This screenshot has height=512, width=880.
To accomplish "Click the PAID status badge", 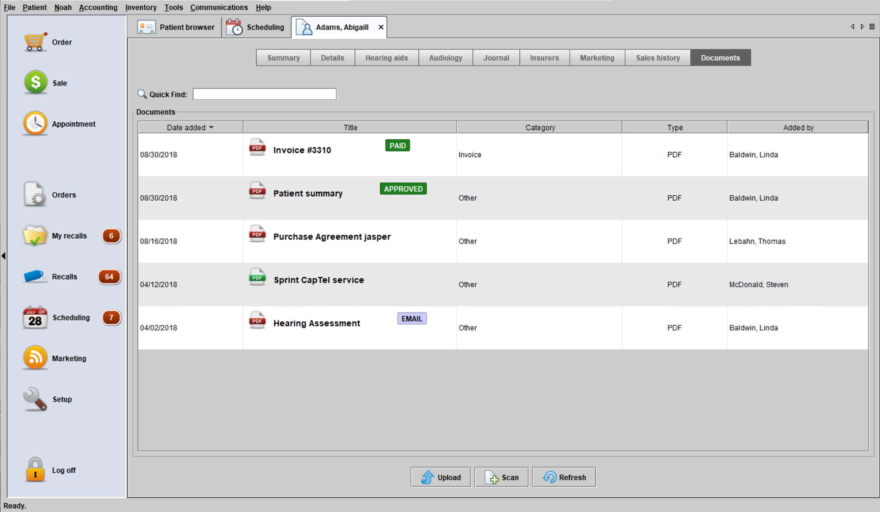I will tap(397, 146).
